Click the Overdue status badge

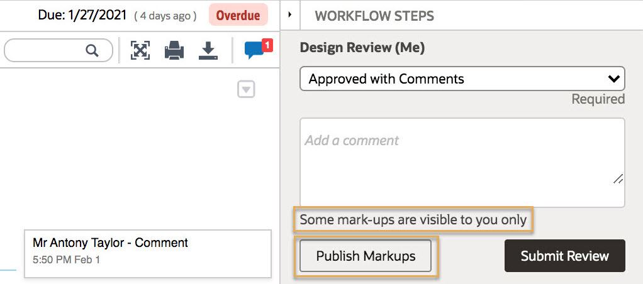click(x=238, y=16)
